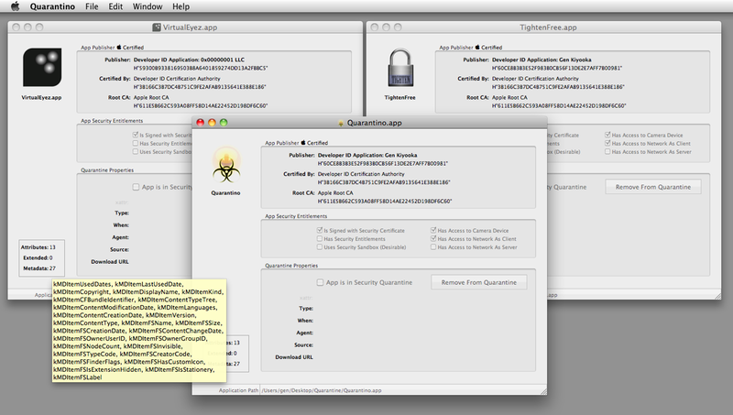This screenshot has width=733, height=415.
Task: Open the Help menu
Action: tap(181, 6)
